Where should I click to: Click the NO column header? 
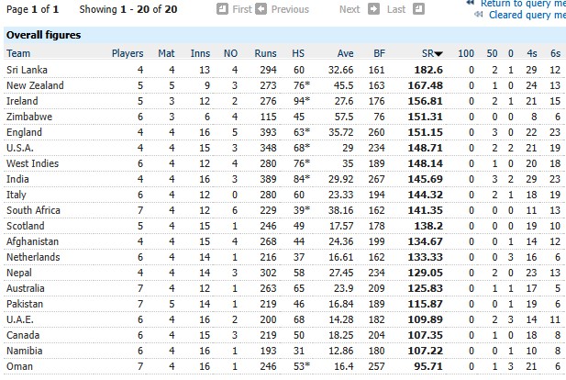pos(231,53)
